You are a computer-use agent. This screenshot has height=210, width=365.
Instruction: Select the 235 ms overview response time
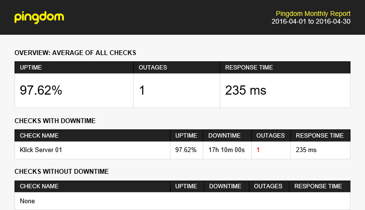245,90
